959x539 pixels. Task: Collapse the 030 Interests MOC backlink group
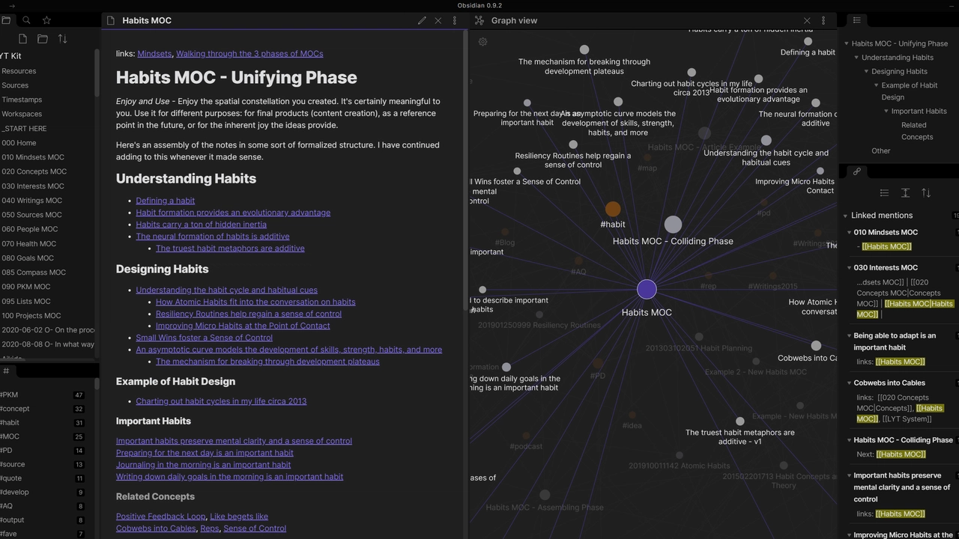tap(850, 267)
